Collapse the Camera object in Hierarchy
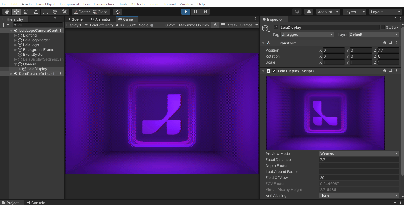The image size is (404, 205). [x=16, y=64]
